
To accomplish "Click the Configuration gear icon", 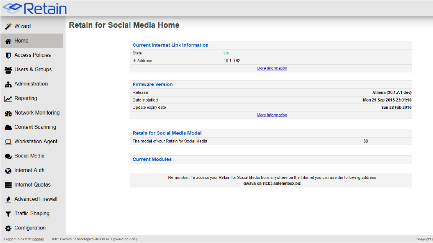I will coord(8,228).
